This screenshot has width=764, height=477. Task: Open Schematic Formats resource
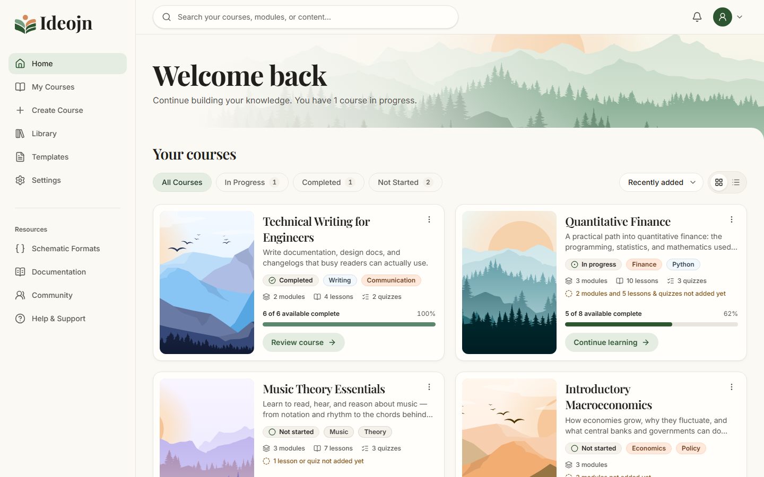click(67, 249)
